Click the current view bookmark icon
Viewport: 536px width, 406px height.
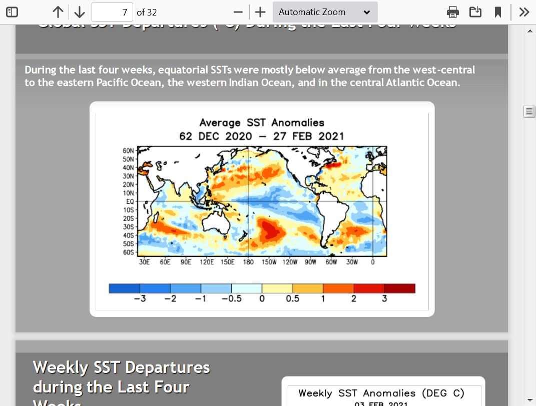click(x=497, y=13)
